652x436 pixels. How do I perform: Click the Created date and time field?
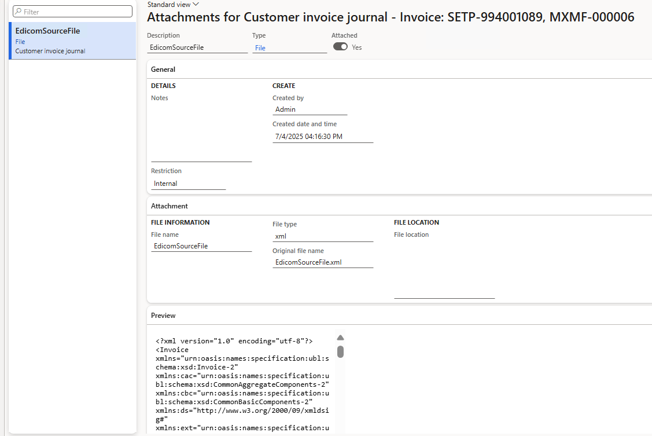pos(323,137)
